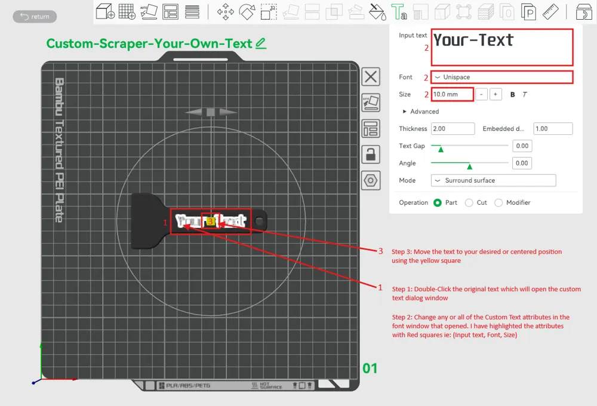Click the Angle value box
The image size is (597, 406).
522,163
